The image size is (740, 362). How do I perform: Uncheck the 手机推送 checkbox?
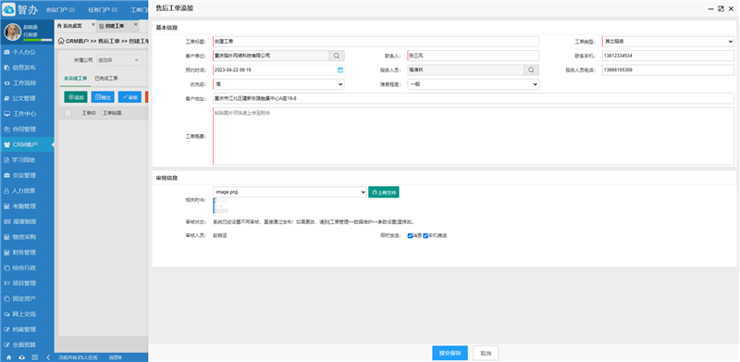[425, 235]
